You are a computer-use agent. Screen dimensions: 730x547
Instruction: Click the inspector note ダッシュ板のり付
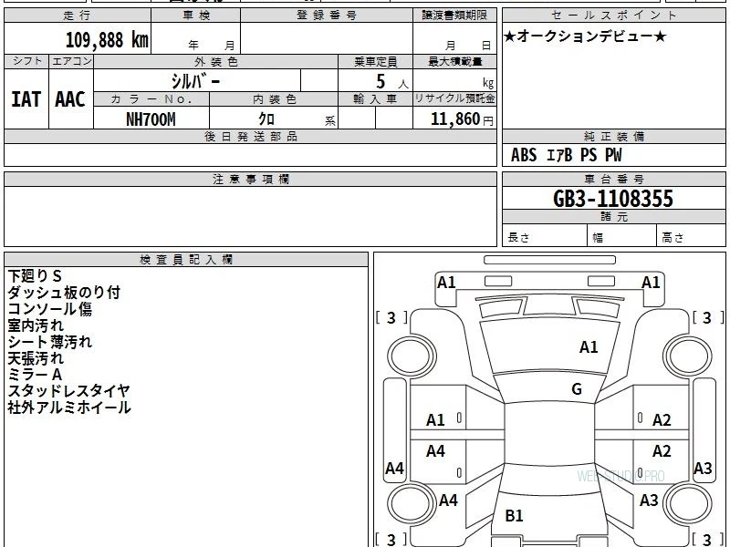coord(64,293)
